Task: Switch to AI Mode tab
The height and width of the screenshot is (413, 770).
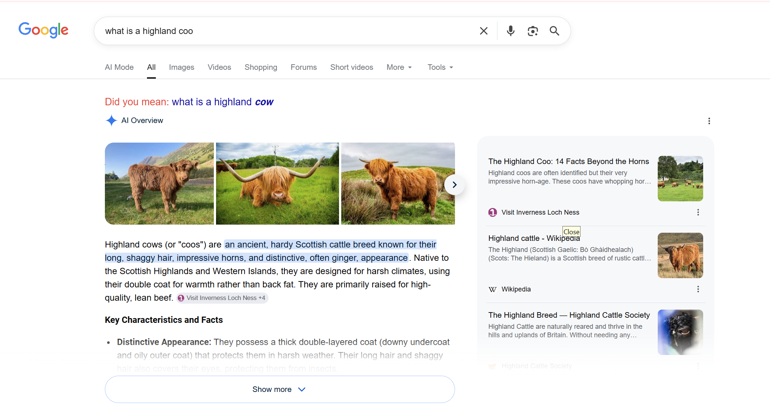Action: coord(119,67)
